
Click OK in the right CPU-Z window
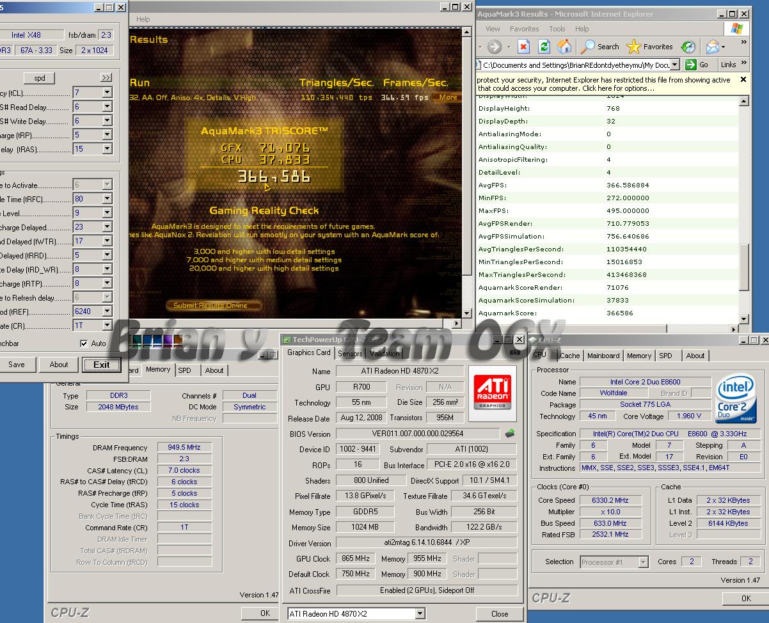[x=745, y=598]
